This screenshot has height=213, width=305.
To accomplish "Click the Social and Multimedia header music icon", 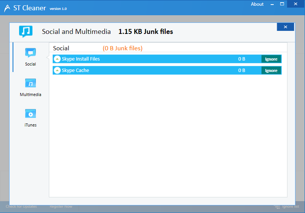I will click(x=26, y=32).
